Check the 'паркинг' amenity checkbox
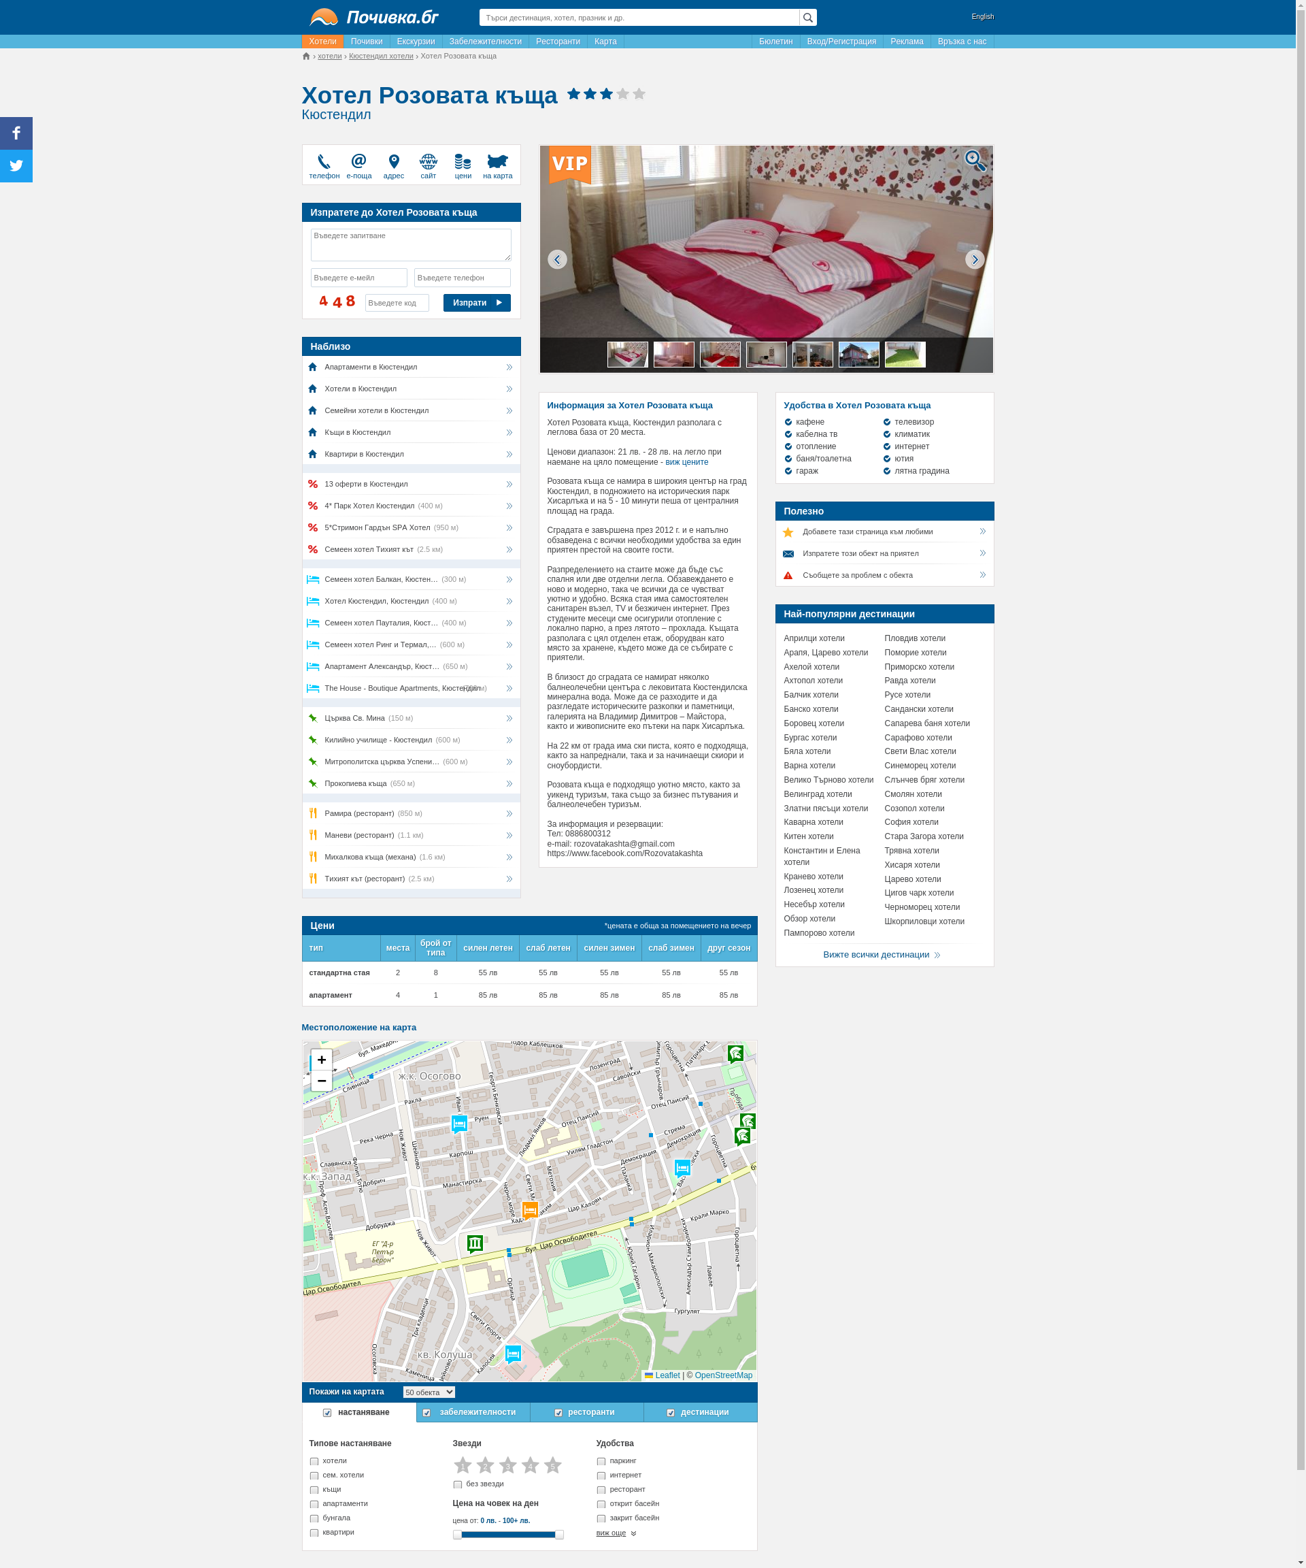Viewport: 1306px width, 1568px height. pos(601,1461)
